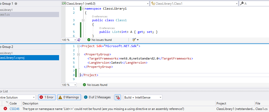Click the TargetFrameworks value net6.0;netstandard2.0

(139, 58)
